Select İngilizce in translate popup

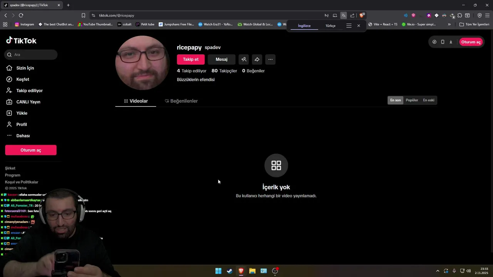click(304, 26)
